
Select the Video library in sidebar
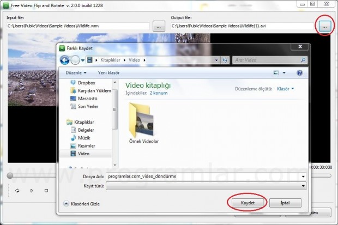(x=86, y=154)
